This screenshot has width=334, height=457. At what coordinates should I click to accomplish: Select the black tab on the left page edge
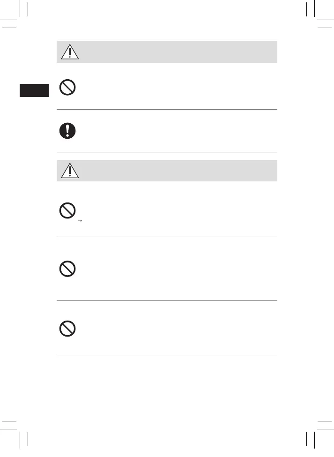34,90
